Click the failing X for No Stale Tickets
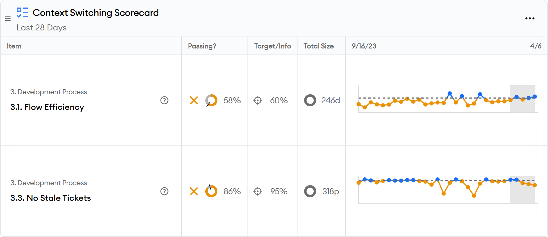Viewport: 548px width, 237px height. pos(194,191)
